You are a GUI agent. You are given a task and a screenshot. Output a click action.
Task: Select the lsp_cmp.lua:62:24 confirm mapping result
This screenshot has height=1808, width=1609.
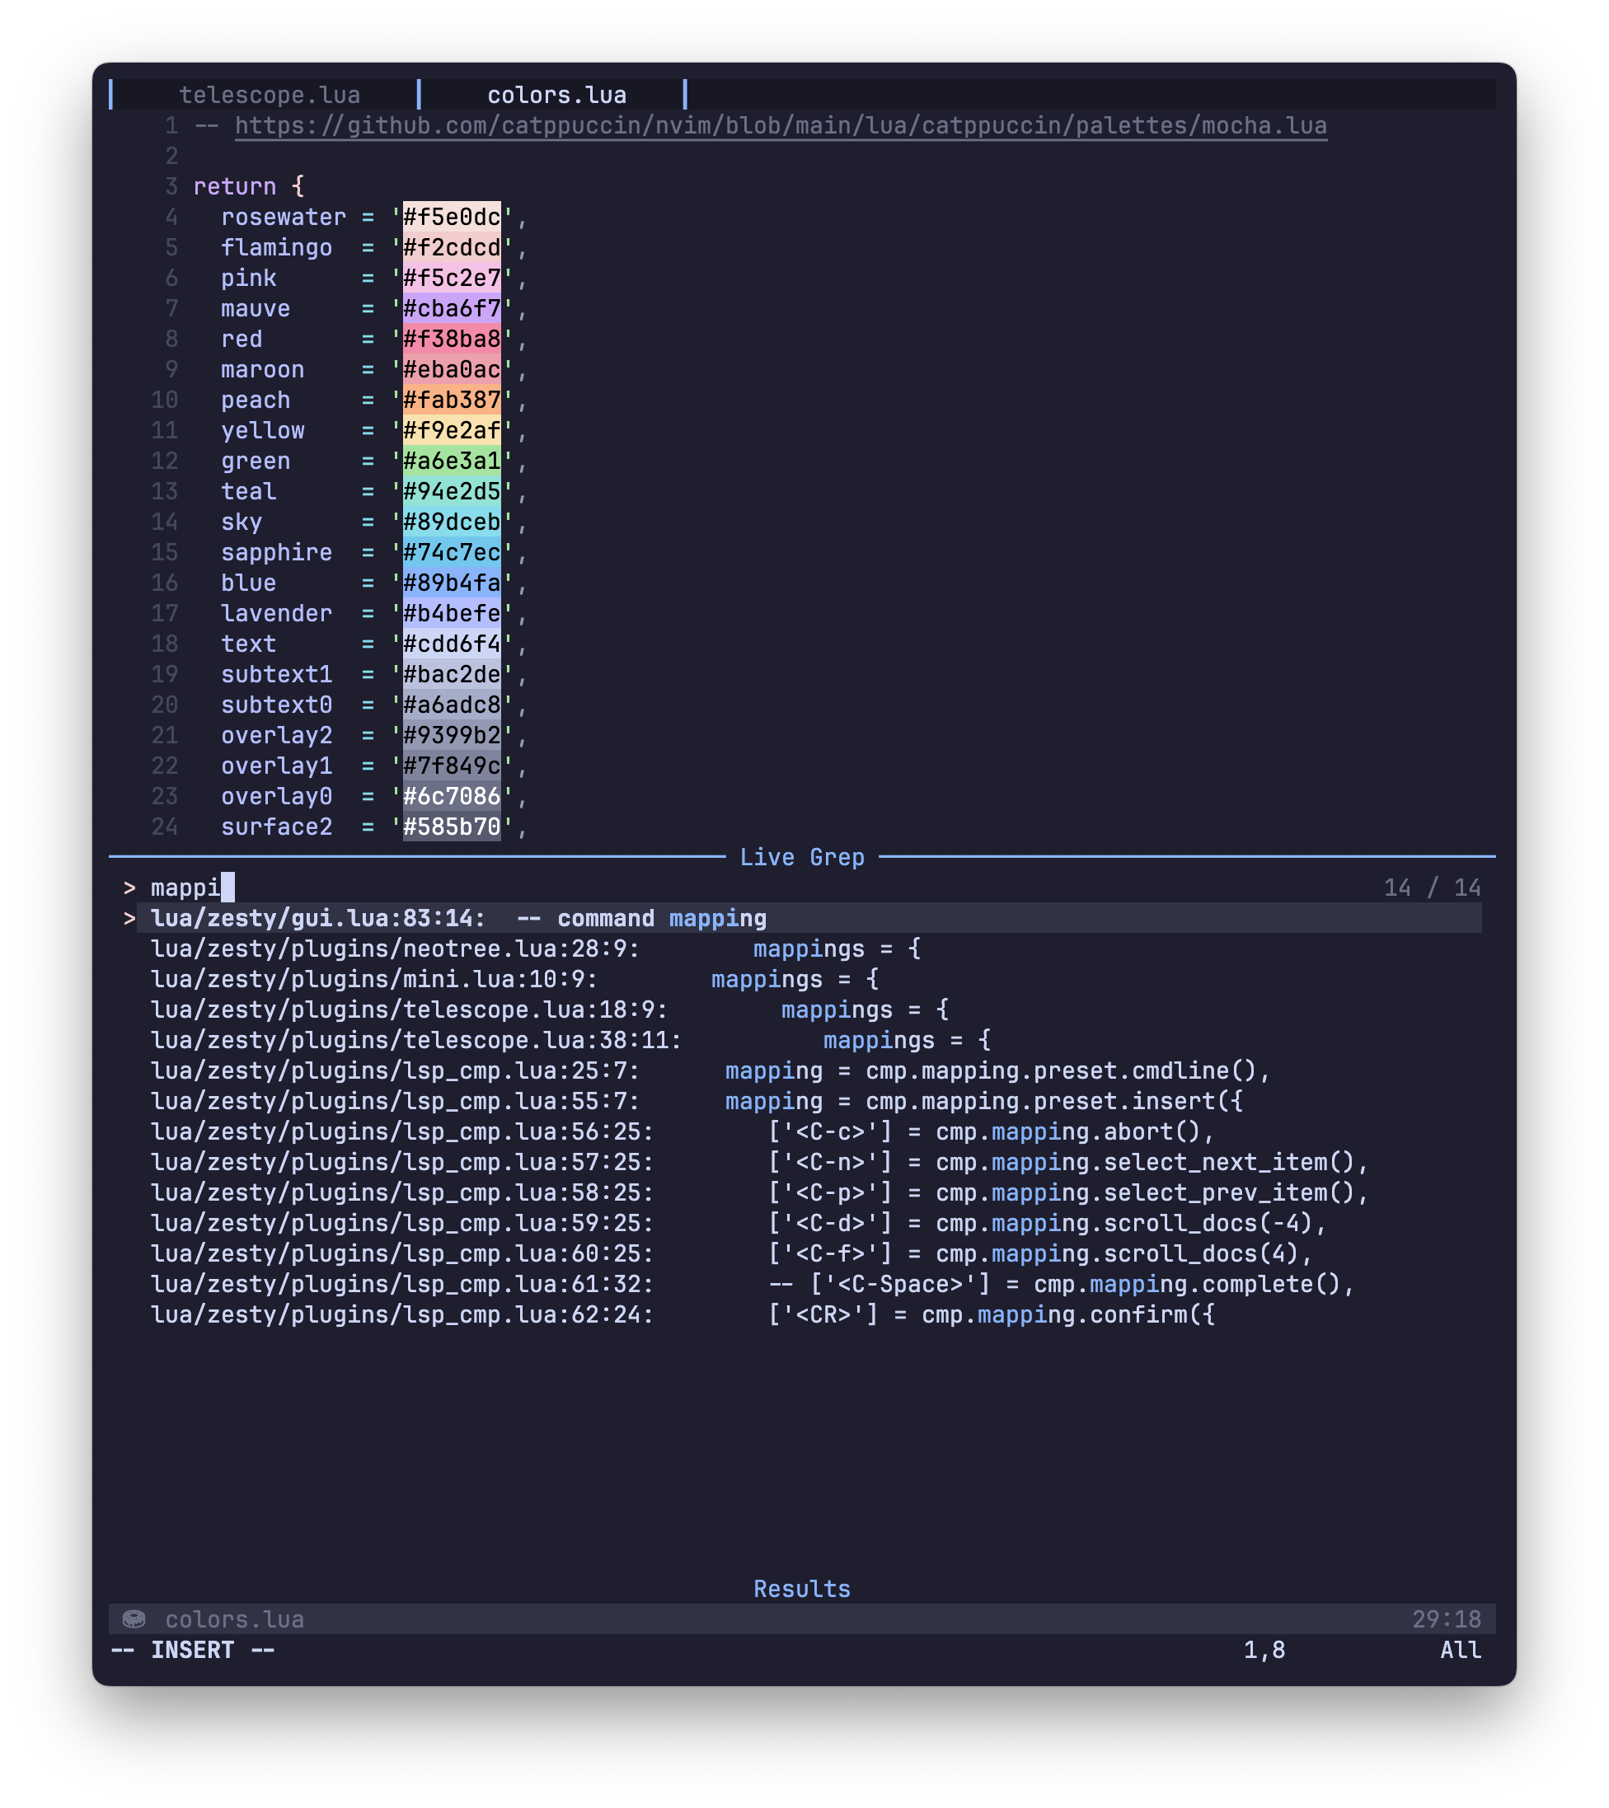681,1314
